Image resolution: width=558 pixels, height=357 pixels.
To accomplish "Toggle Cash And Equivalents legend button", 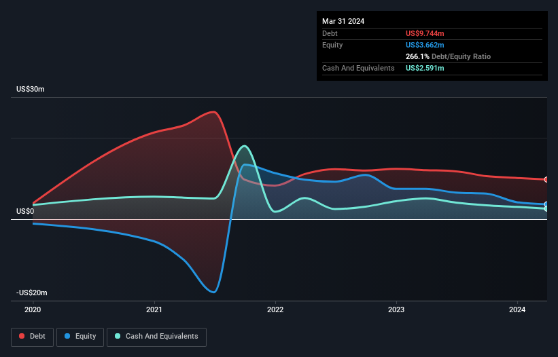I will point(156,337).
